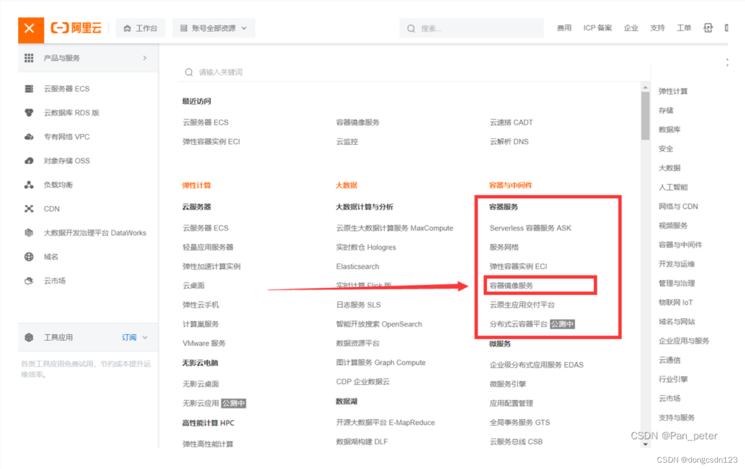Viewport: 745px width, 469px height.
Task: Click the top search field
Action: [x=471, y=29]
